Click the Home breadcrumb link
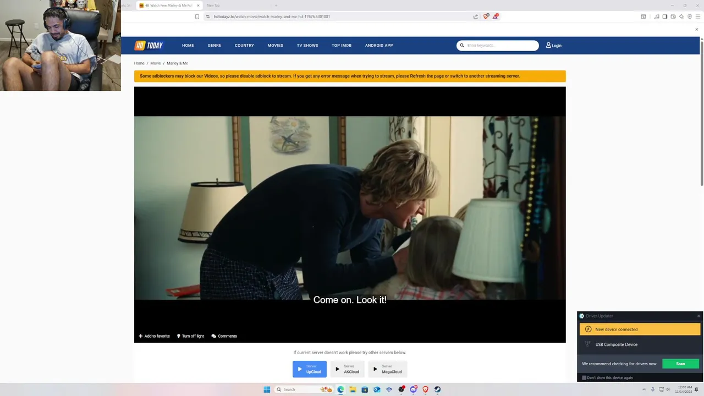The width and height of the screenshot is (704, 396). (139, 63)
